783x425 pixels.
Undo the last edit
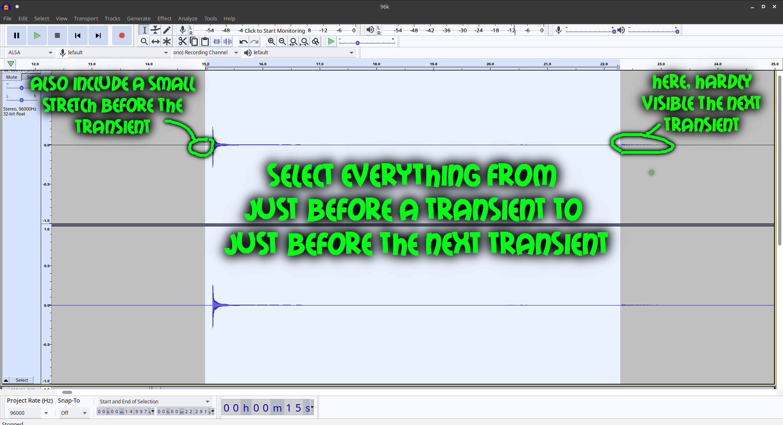coord(243,41)
